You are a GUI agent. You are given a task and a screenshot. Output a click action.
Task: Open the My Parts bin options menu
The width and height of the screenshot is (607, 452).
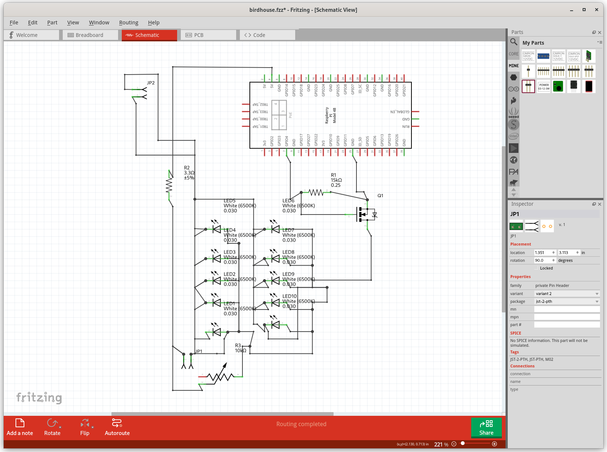[600, 42]
